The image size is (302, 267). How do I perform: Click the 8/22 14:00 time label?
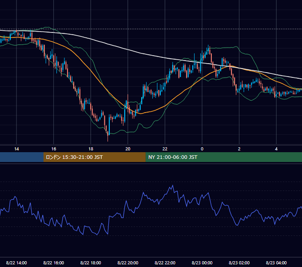(16, 263)
